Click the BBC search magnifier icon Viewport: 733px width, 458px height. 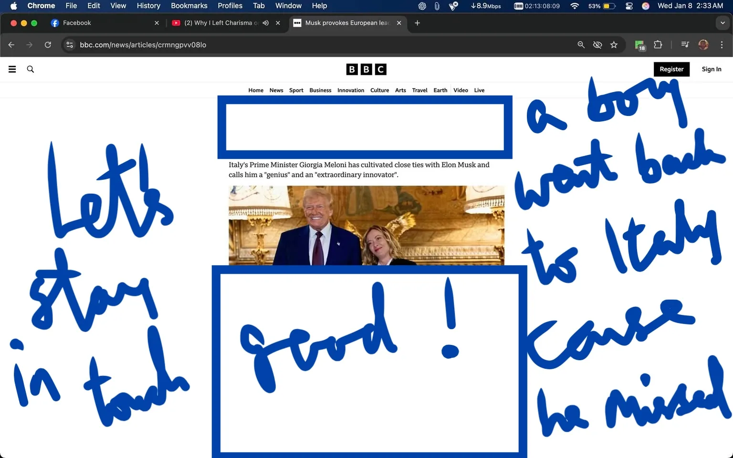[x=31, y=69]
